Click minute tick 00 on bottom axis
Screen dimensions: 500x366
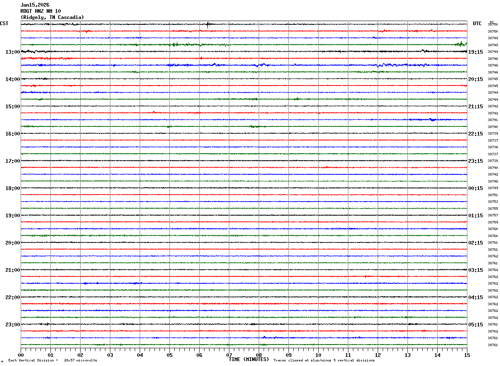(21, 355)
